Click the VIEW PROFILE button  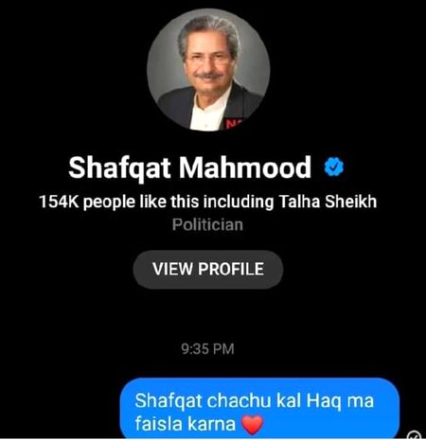tap(208, 269)
